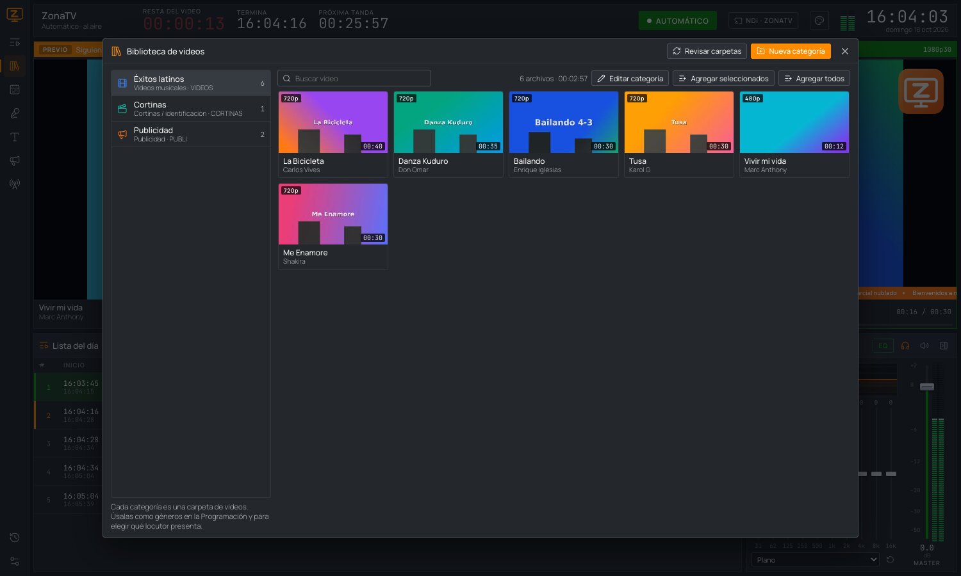Select the Cortinas category

pyautogui.click(x=190, y=109)
